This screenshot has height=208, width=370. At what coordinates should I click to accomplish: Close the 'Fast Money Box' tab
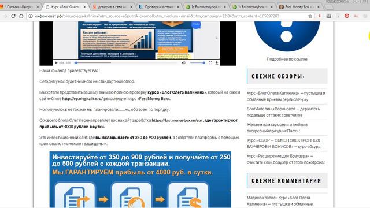[x=319, y=7]
